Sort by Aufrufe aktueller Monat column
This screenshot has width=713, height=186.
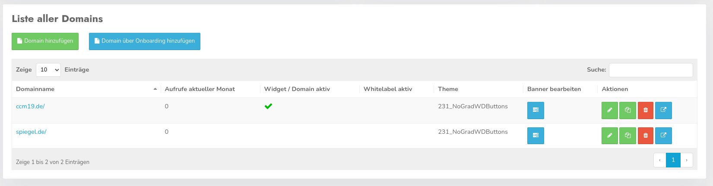click(x=200, y=89)
